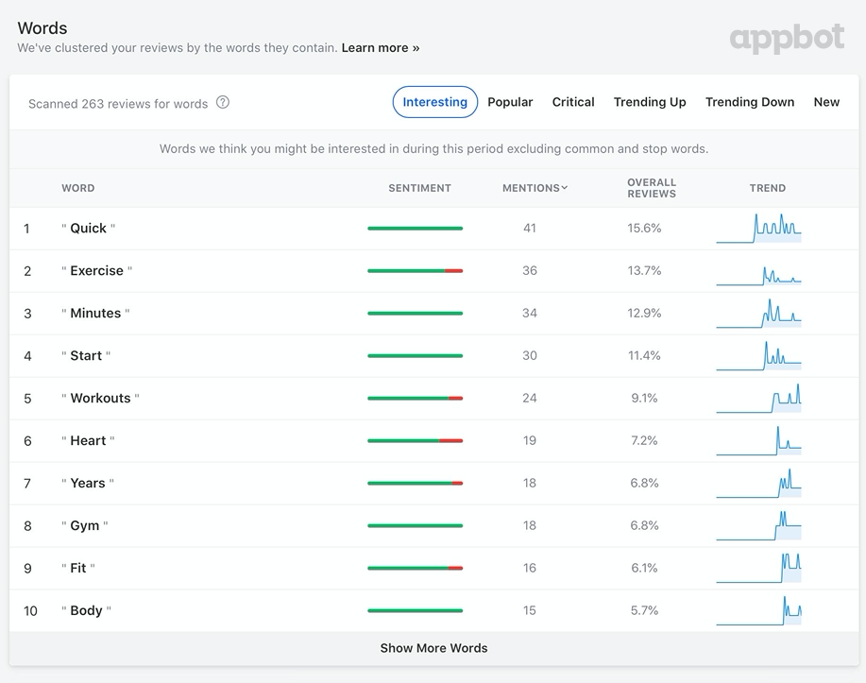This screenshot has height=683, width=866.
Task: Click the Heart sentiment bar
Action: coord(415,441)
